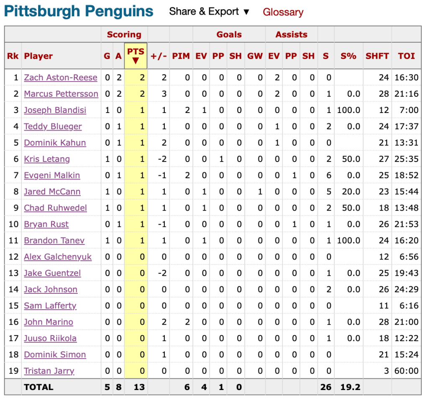Click Evgeni Malkin's name link
The width and height of the screenshot is (428, 403).
point(52,175)
